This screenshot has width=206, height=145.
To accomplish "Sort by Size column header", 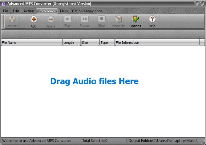I will (90, 43).
